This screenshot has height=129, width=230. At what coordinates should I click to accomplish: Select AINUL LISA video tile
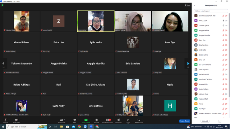pos(96,21)
